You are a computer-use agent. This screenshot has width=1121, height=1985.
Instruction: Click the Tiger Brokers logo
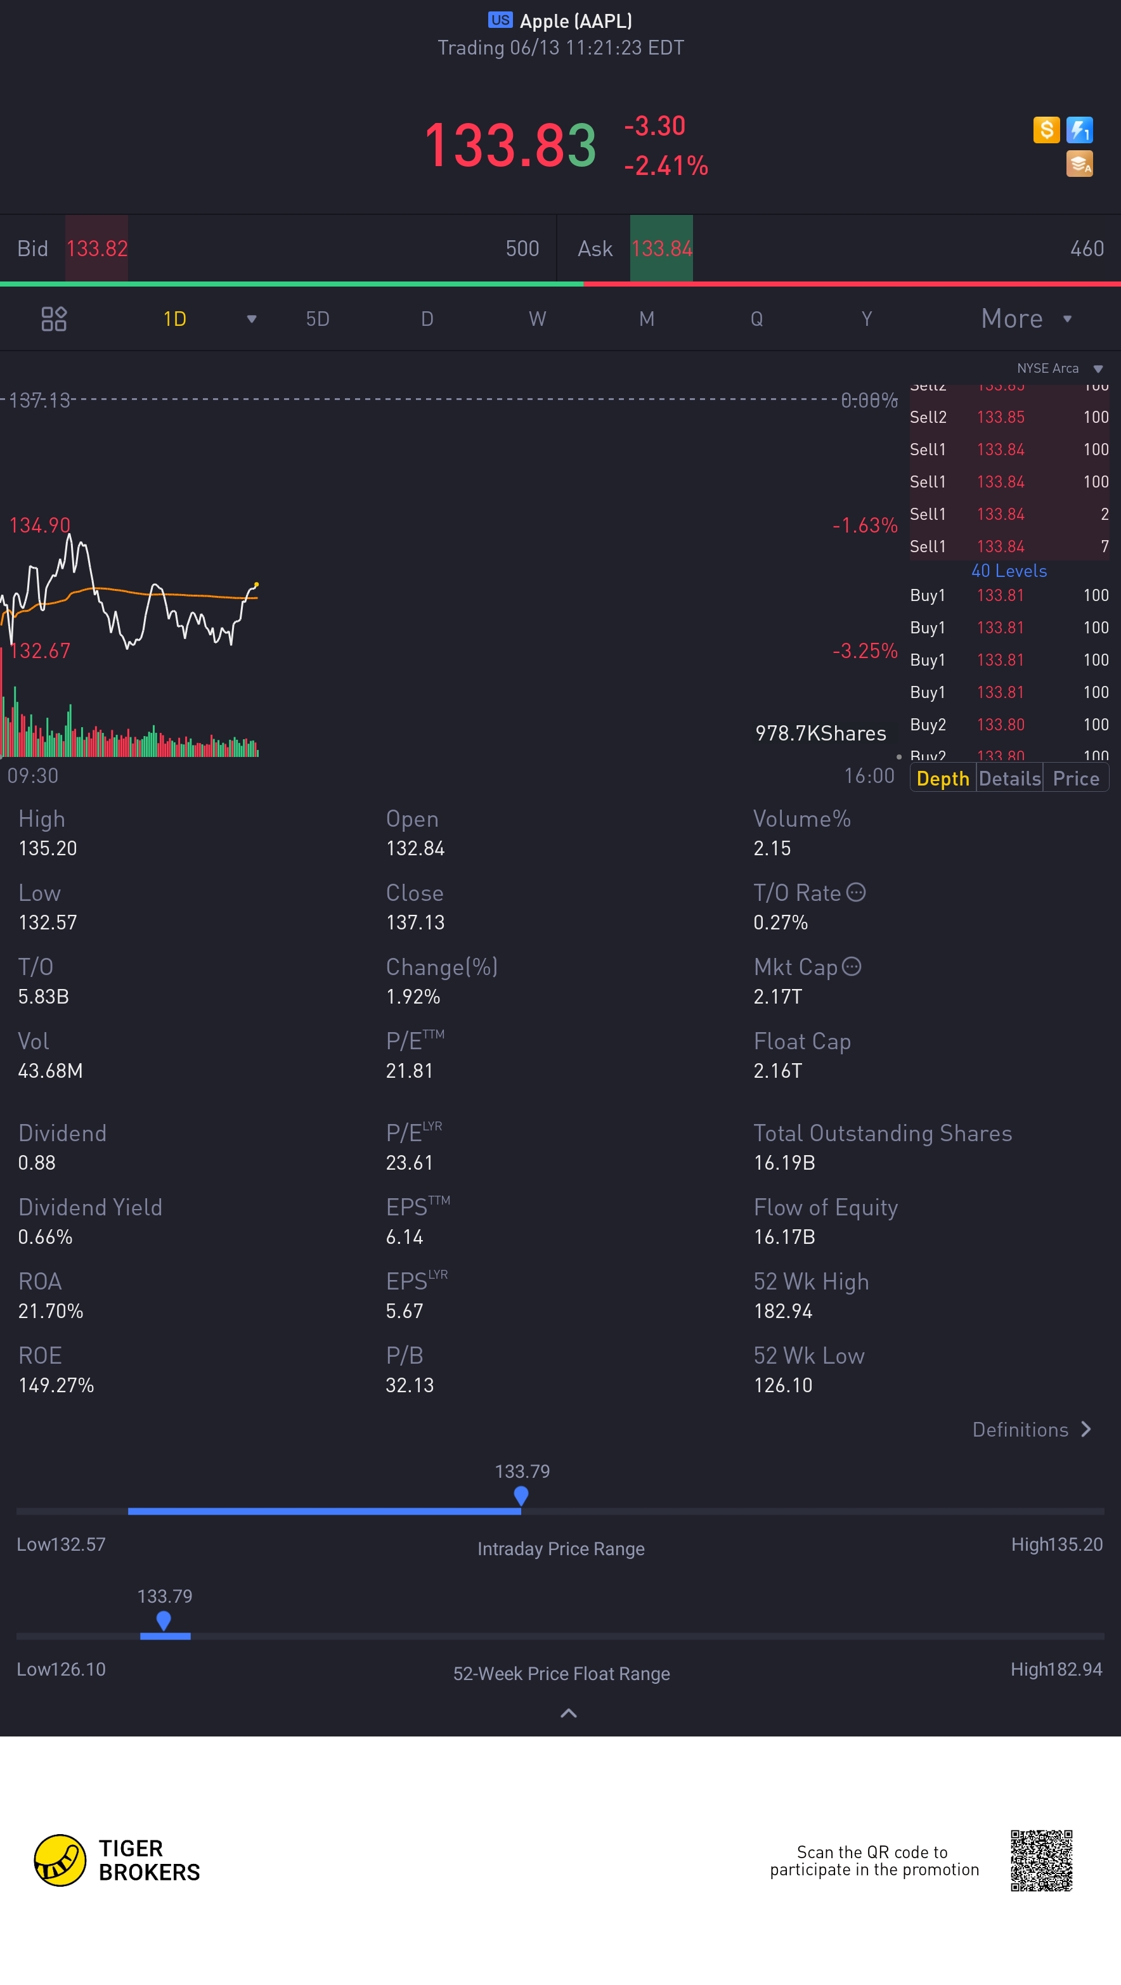117,1859
